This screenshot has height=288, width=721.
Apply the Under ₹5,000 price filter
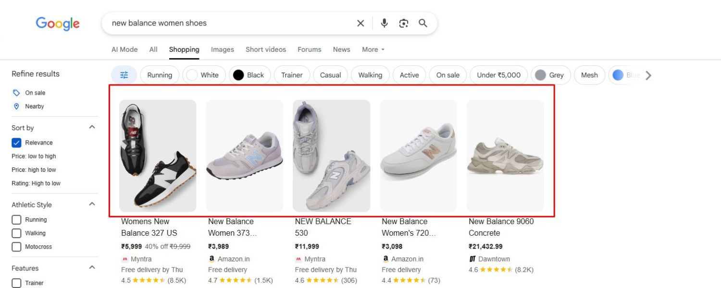pyautogui.click(x=498, y=75)
